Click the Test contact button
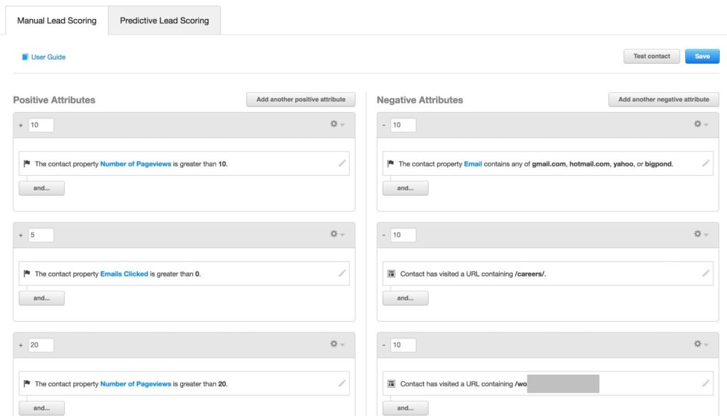727x416 pixels. [652, 56]
